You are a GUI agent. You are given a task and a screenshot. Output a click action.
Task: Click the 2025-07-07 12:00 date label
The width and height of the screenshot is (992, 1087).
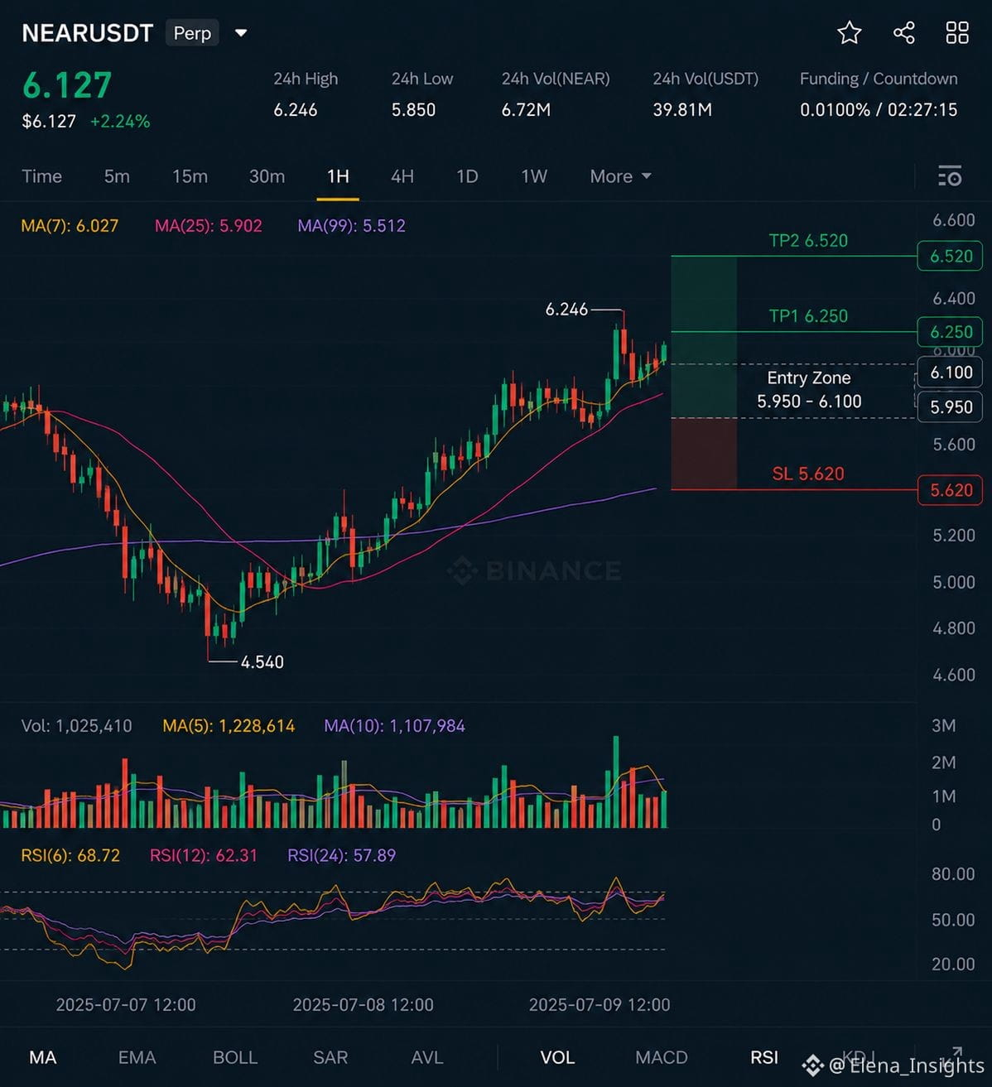point(126,1004)
